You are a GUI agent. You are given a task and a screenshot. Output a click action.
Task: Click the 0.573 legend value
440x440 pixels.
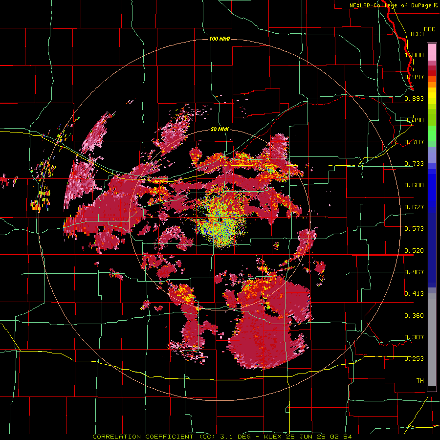tap(414, 229)
